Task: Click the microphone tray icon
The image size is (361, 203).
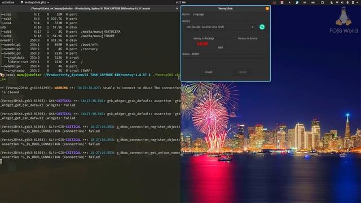Action: pos(347,2)
